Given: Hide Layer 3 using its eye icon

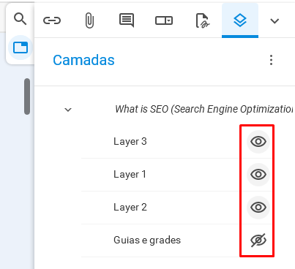Looking at the screenshot, I should point(258,142).
